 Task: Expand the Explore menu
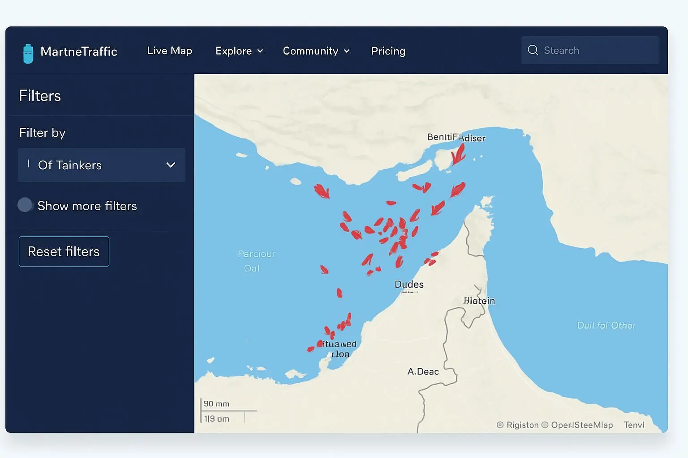click(x=239, y=51)
